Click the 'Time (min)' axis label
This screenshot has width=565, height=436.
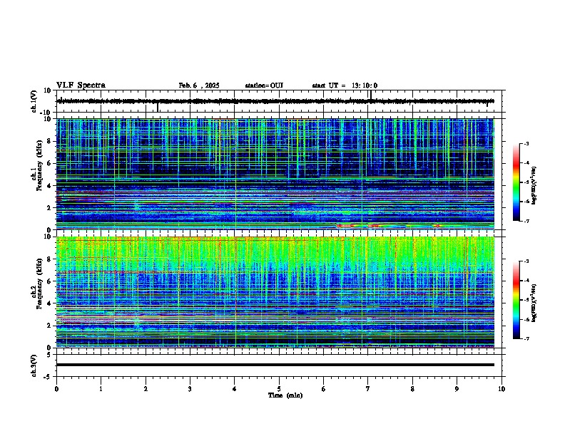[285, 395]
